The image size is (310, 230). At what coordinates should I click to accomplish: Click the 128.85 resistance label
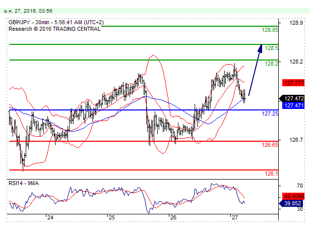[270, 30]
